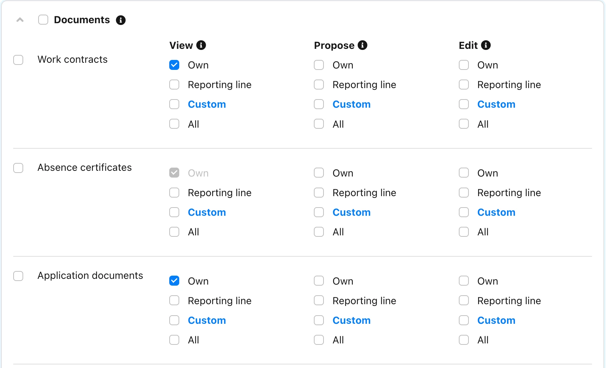
Task: Check Edit All for Work contracts
Action: (x=464, y=124)
